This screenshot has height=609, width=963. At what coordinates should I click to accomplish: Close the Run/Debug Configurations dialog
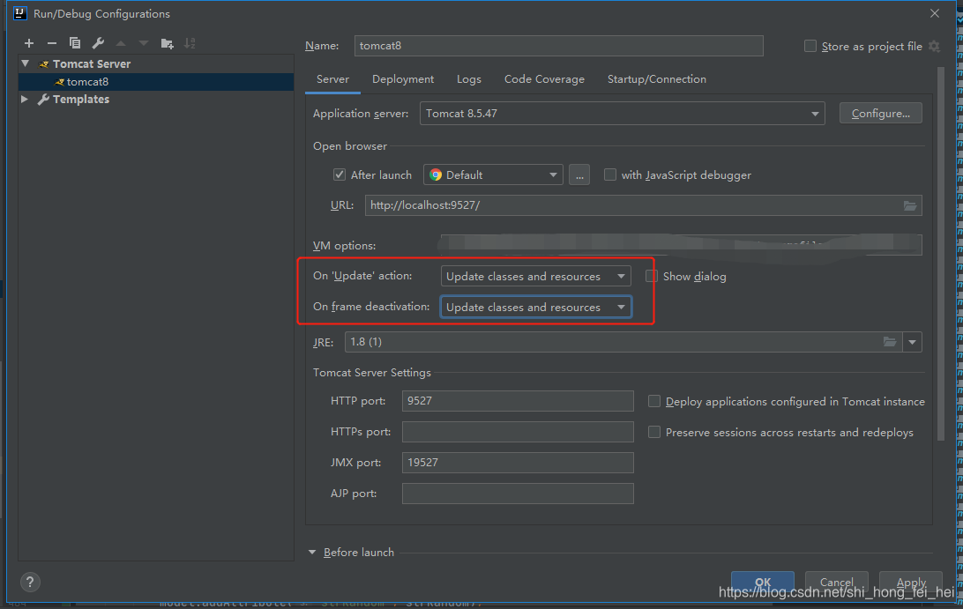934,13
